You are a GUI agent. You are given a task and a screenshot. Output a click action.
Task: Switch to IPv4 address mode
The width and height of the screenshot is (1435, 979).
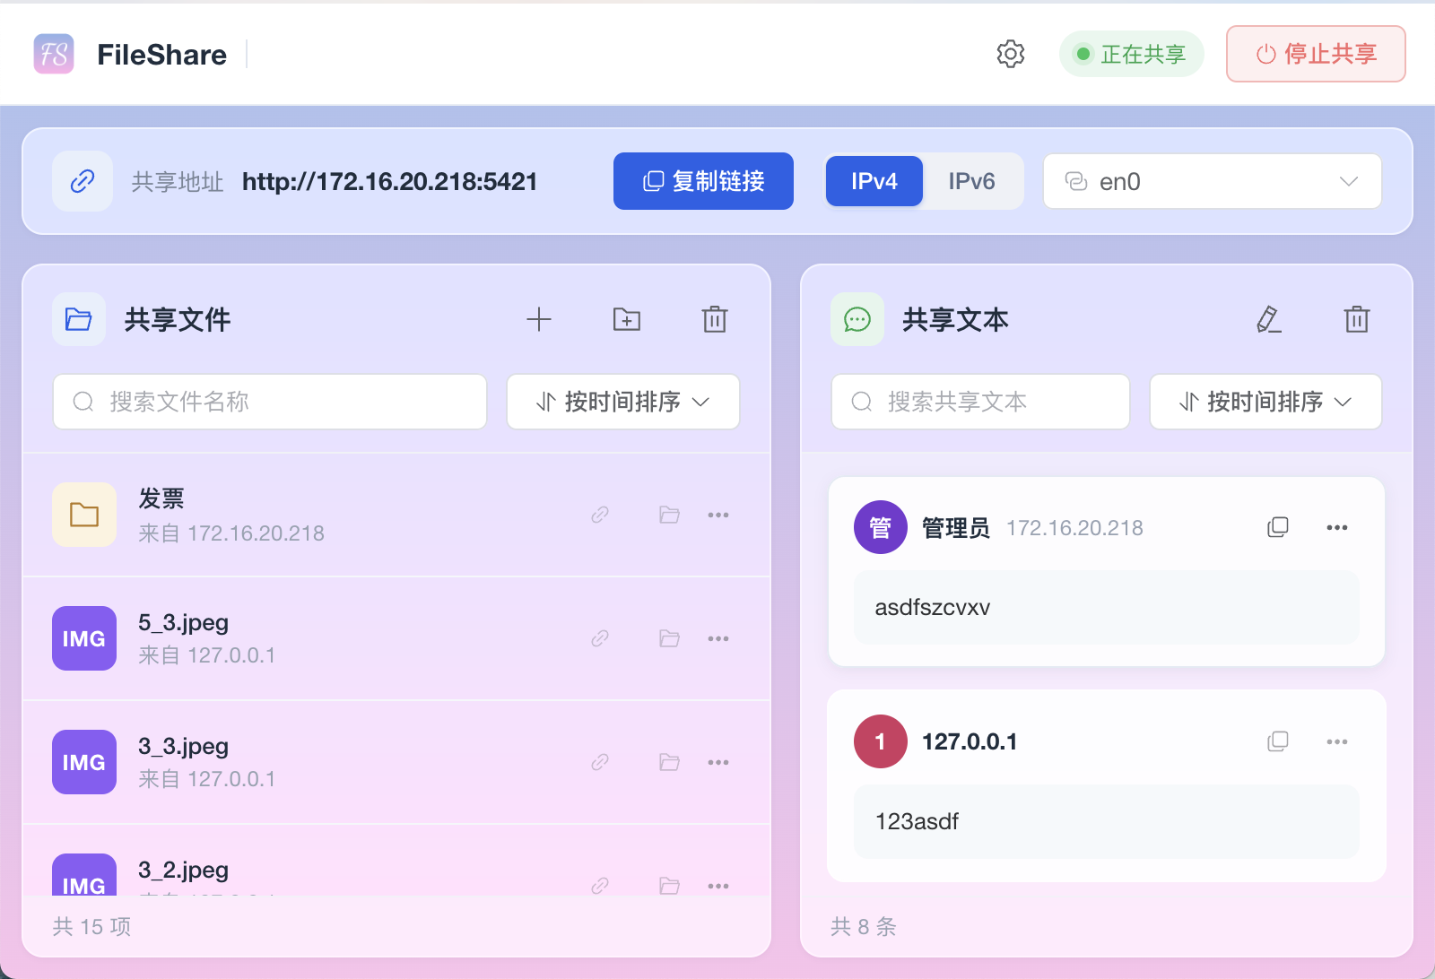tap(874, 181)
